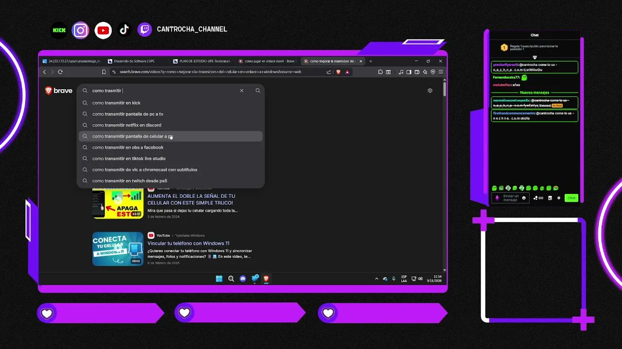622x349 pixels.
Task: Choose suggestion 'como transmitir en kick'
Action: [171, 103]
